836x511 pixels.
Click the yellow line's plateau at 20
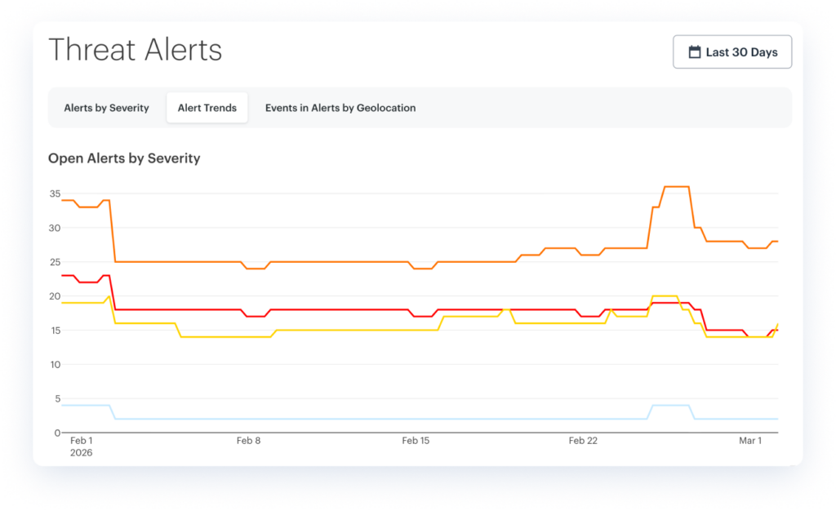pyautogui.click(x=665, y=296)
